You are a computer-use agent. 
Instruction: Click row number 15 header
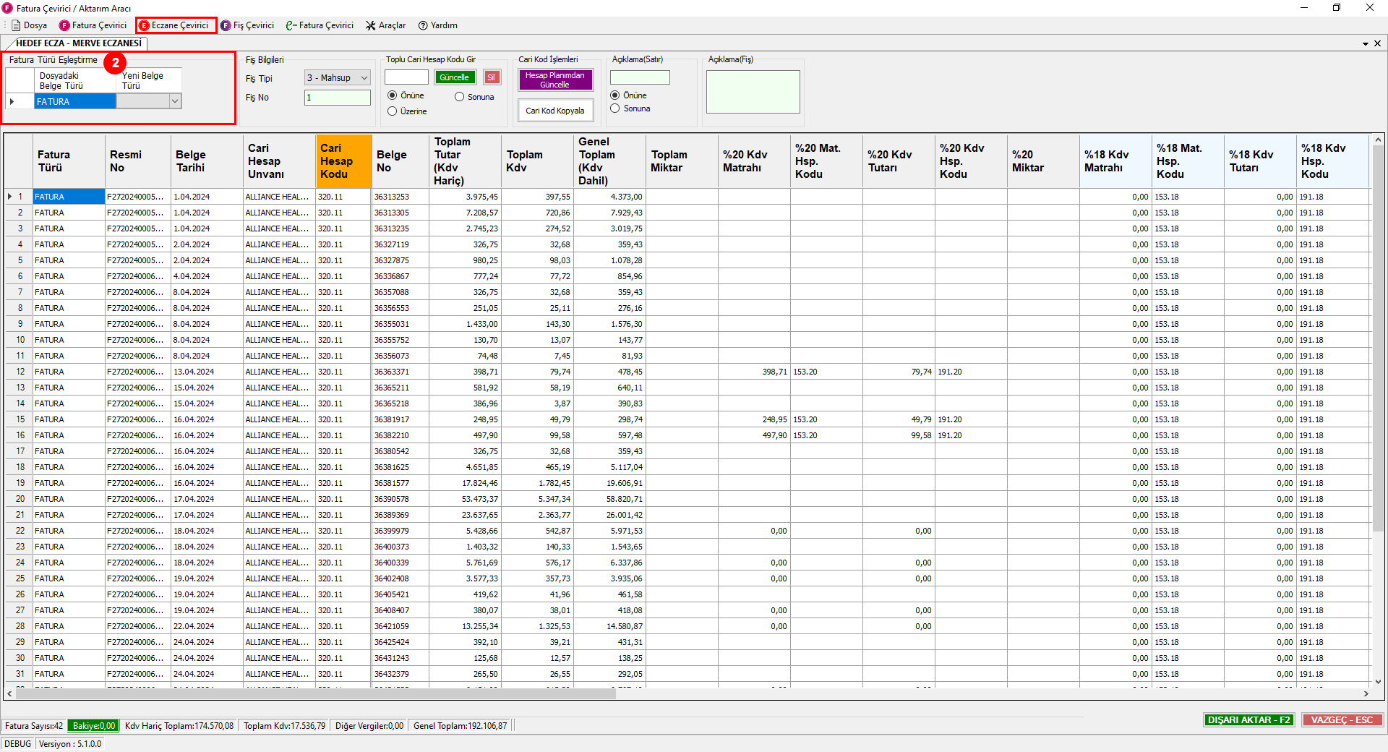click(20, 419)
